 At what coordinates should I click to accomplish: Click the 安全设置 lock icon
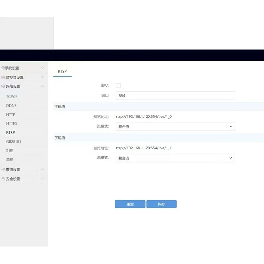pos(3,179)
